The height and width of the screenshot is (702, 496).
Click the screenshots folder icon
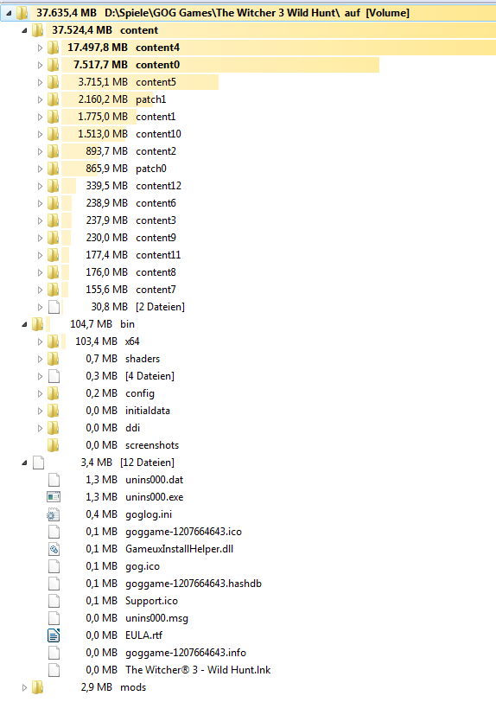[54, 445]
